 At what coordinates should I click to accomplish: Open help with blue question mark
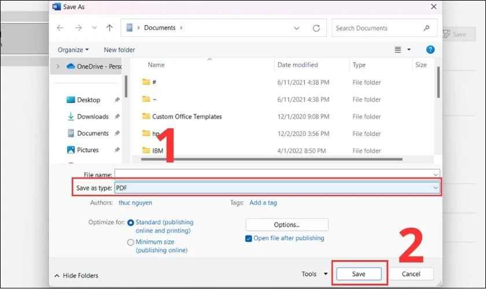pos(430,50)
